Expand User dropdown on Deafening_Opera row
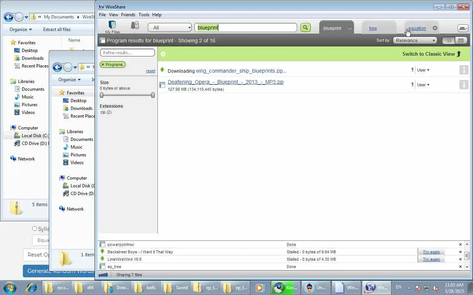This screenshot has height=295, width=473. pyautogui.click(x=423, y=85)
